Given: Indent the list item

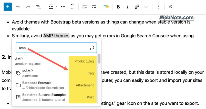Looking at the screenshot, I should coord(94,7).
